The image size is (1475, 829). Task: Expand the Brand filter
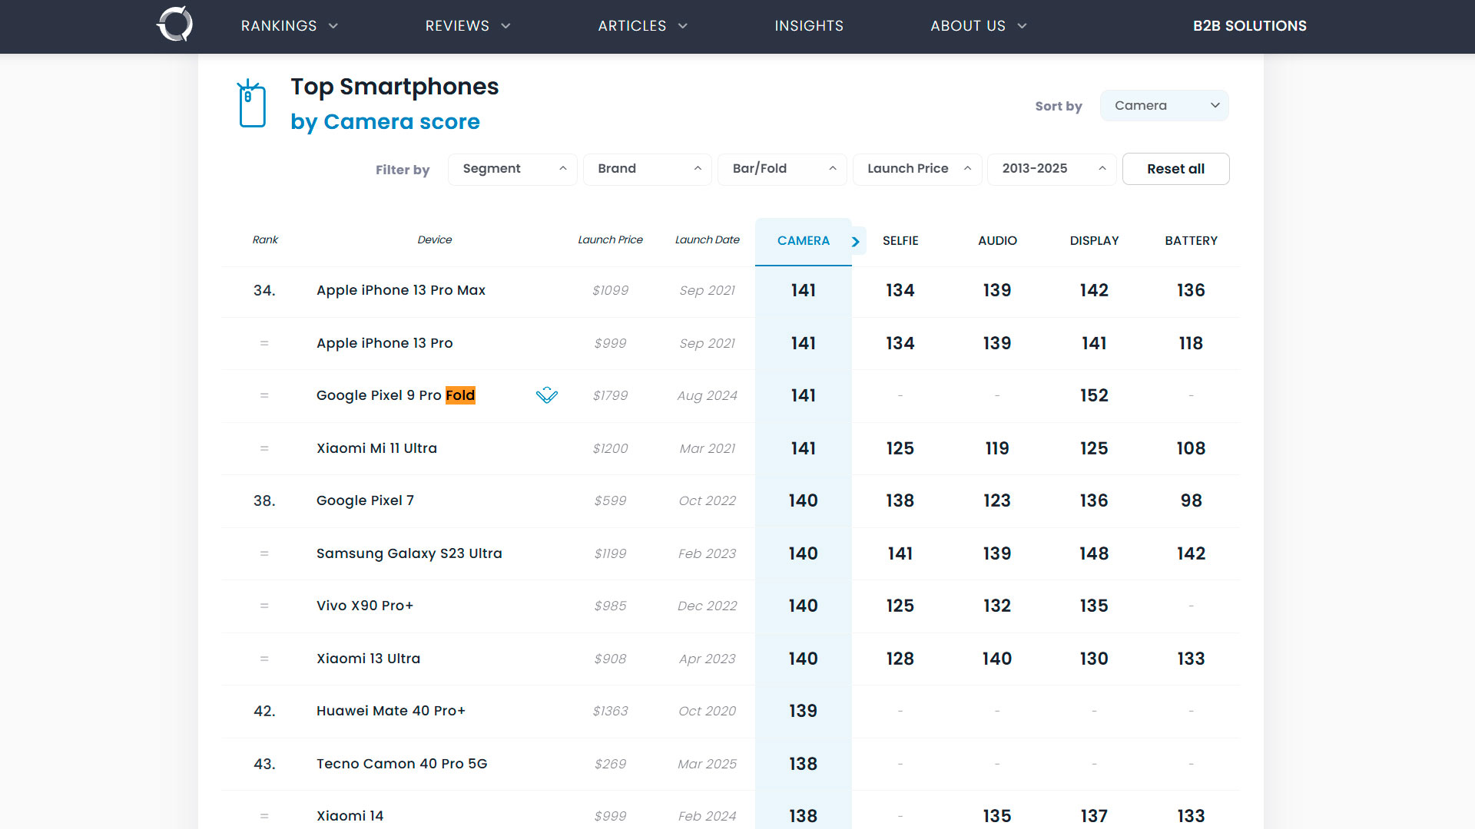pyautogui.click(x=648, y=169)
